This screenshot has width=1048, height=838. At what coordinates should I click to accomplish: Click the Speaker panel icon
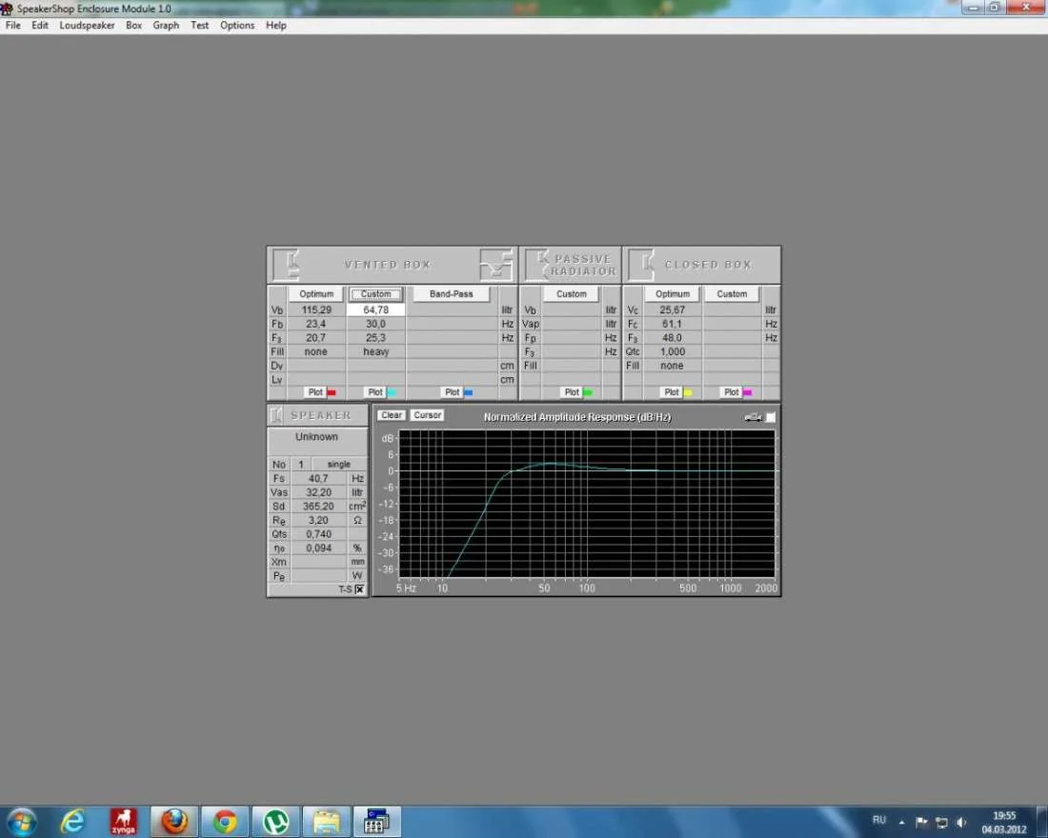point(277,415)
